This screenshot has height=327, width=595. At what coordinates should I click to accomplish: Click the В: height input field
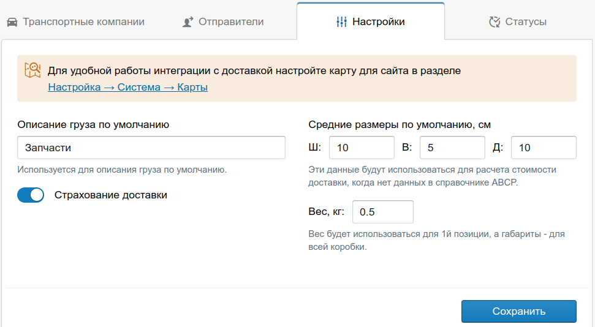pos(452,148)
